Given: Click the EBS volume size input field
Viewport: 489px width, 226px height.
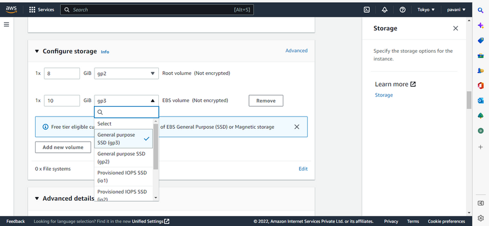Looking at the screenshot, I should click(61, 101).
